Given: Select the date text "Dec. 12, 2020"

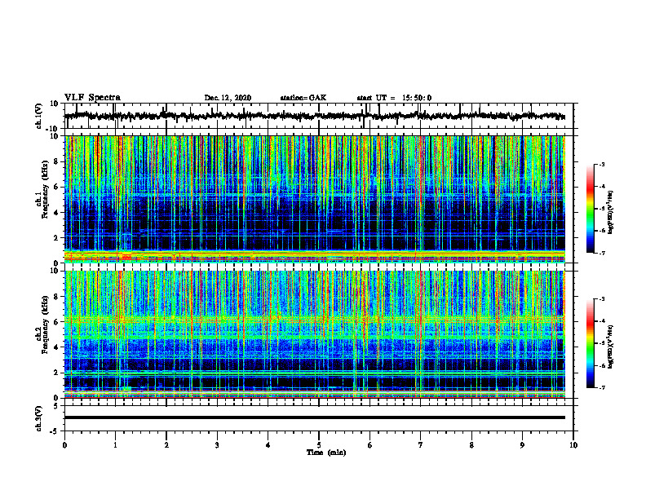Looking at the screenshot, I should pos(228,98).
